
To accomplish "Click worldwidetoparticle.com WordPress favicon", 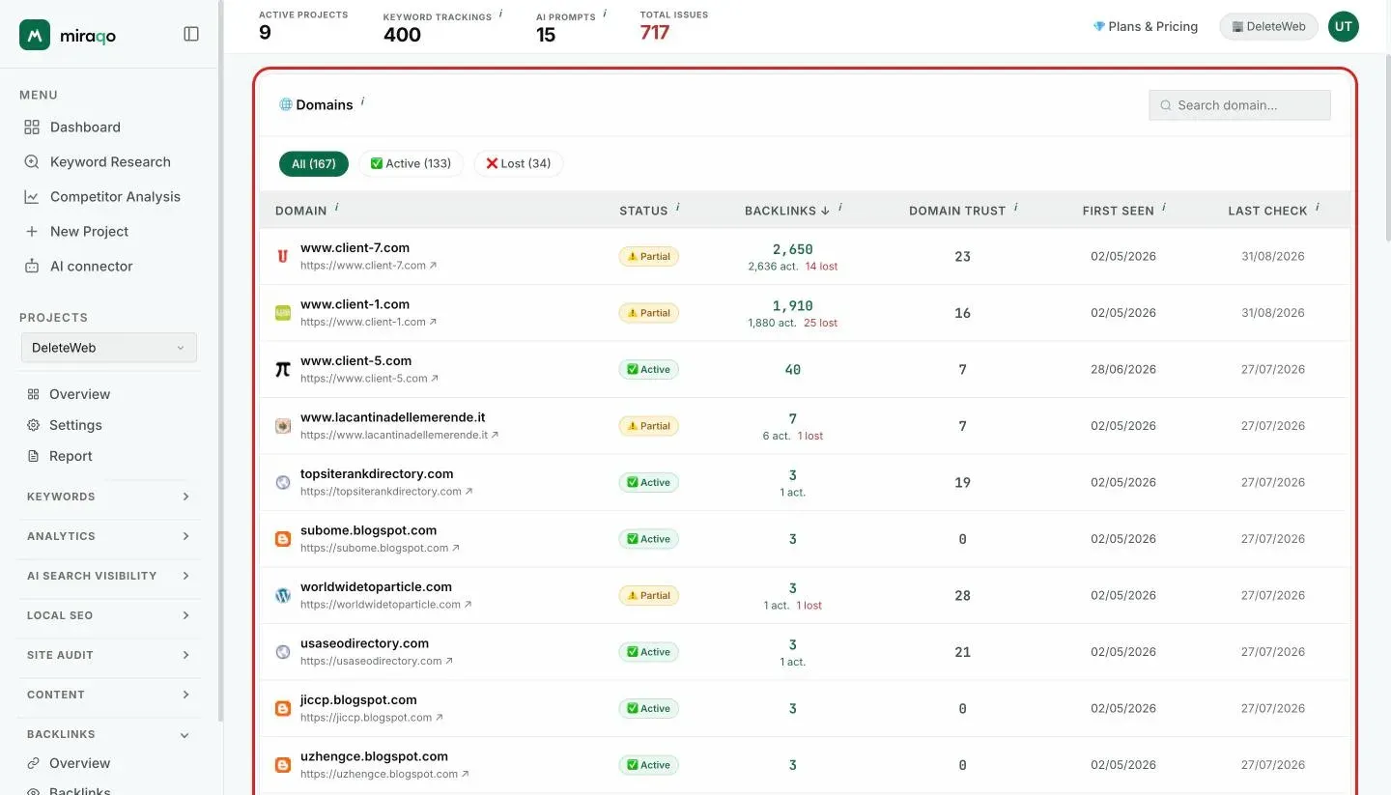I will point(283,595).
